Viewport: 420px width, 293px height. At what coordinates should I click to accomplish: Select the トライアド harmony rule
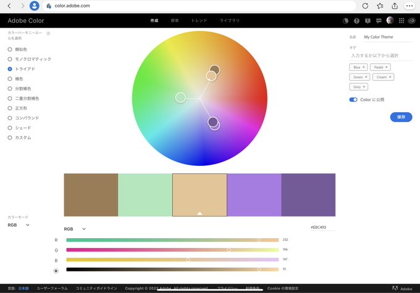coord(22,69)
